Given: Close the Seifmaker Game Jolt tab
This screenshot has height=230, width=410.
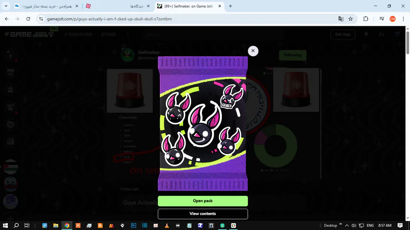Looking at the screenshot, I should point(220,6).
